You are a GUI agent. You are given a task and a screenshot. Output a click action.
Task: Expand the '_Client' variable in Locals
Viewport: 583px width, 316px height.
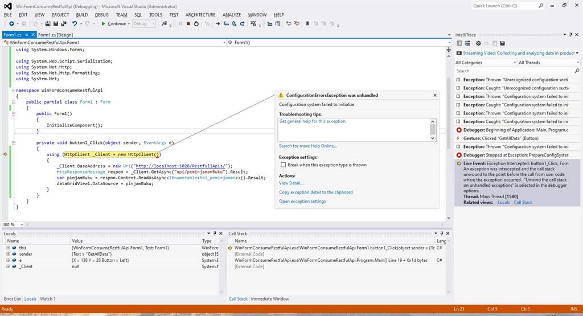8,266
